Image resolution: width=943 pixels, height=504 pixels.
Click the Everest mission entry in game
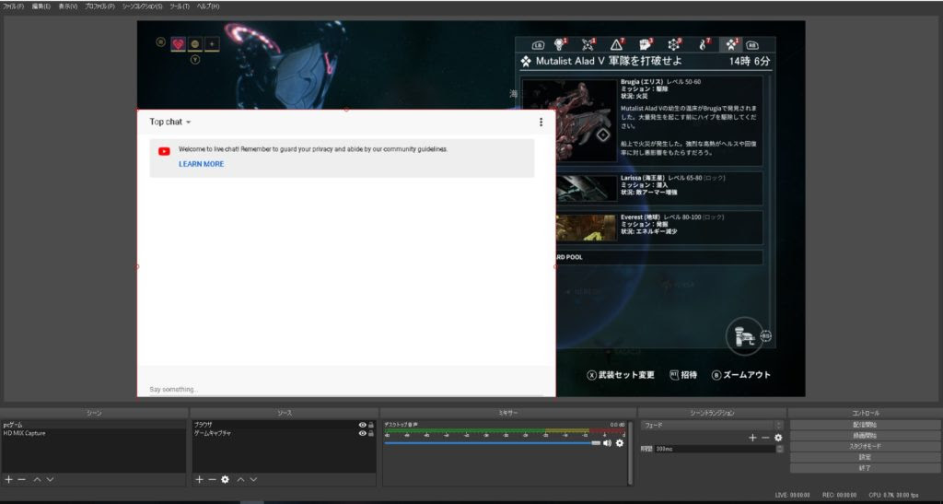[658, 228]
